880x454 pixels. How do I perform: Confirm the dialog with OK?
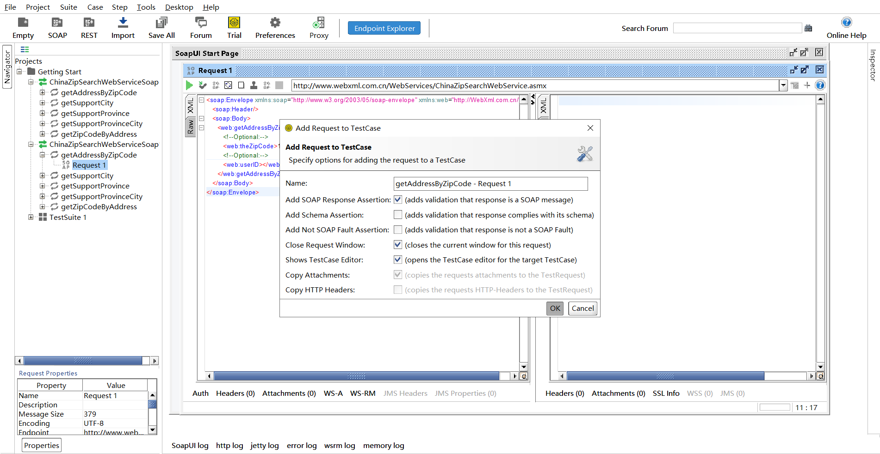555,308
